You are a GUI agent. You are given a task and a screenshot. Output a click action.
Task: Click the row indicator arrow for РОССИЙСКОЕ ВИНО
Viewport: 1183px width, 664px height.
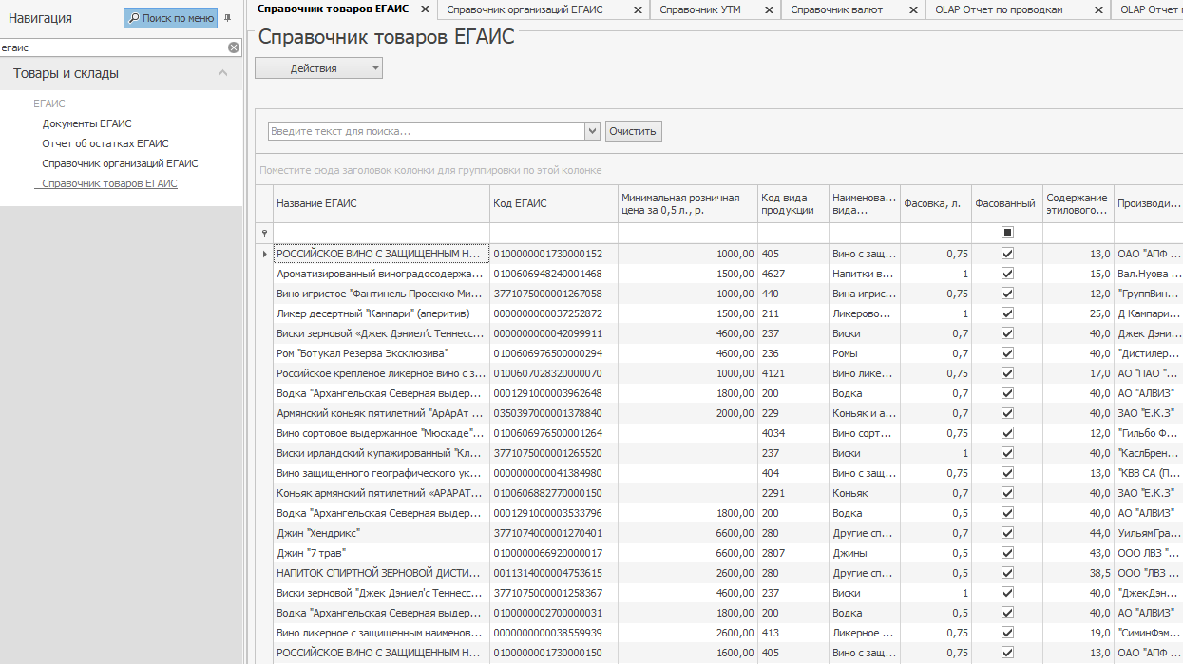click(x=264, y=254)
